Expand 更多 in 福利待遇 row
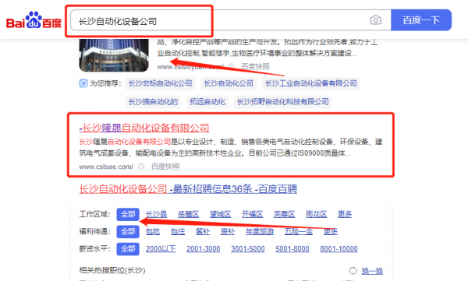468x281 pixels. pos(331,231)
